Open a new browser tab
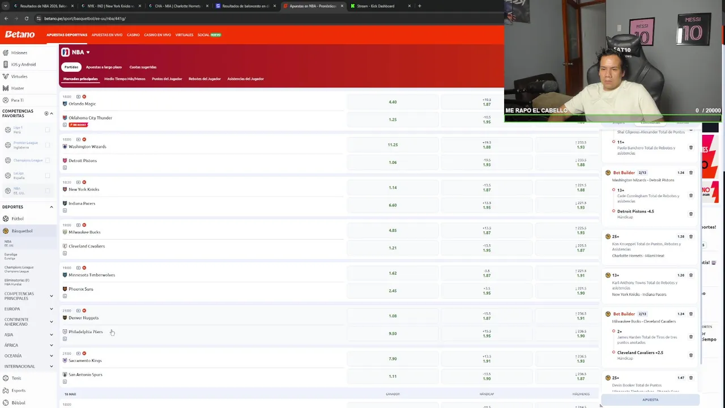Screen dimensions: 725x408 click(x=419, y=6)
